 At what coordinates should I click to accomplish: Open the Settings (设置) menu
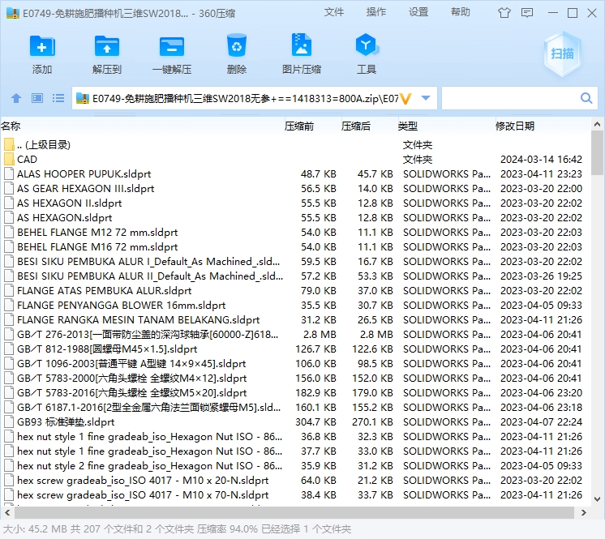[418, 12]
